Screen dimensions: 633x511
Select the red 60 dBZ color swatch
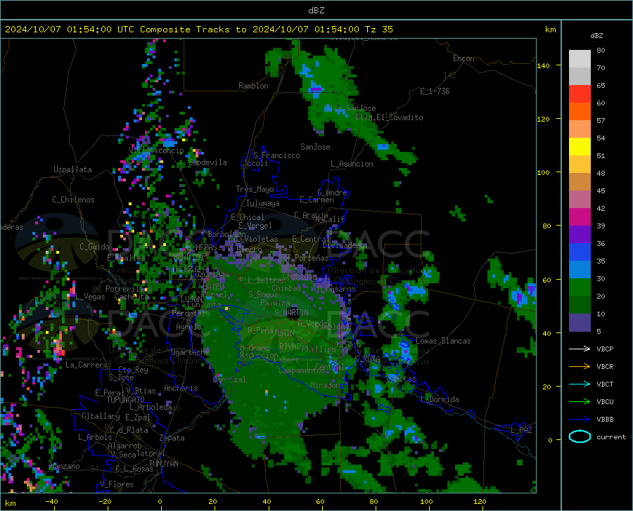[x=580, y=94]
